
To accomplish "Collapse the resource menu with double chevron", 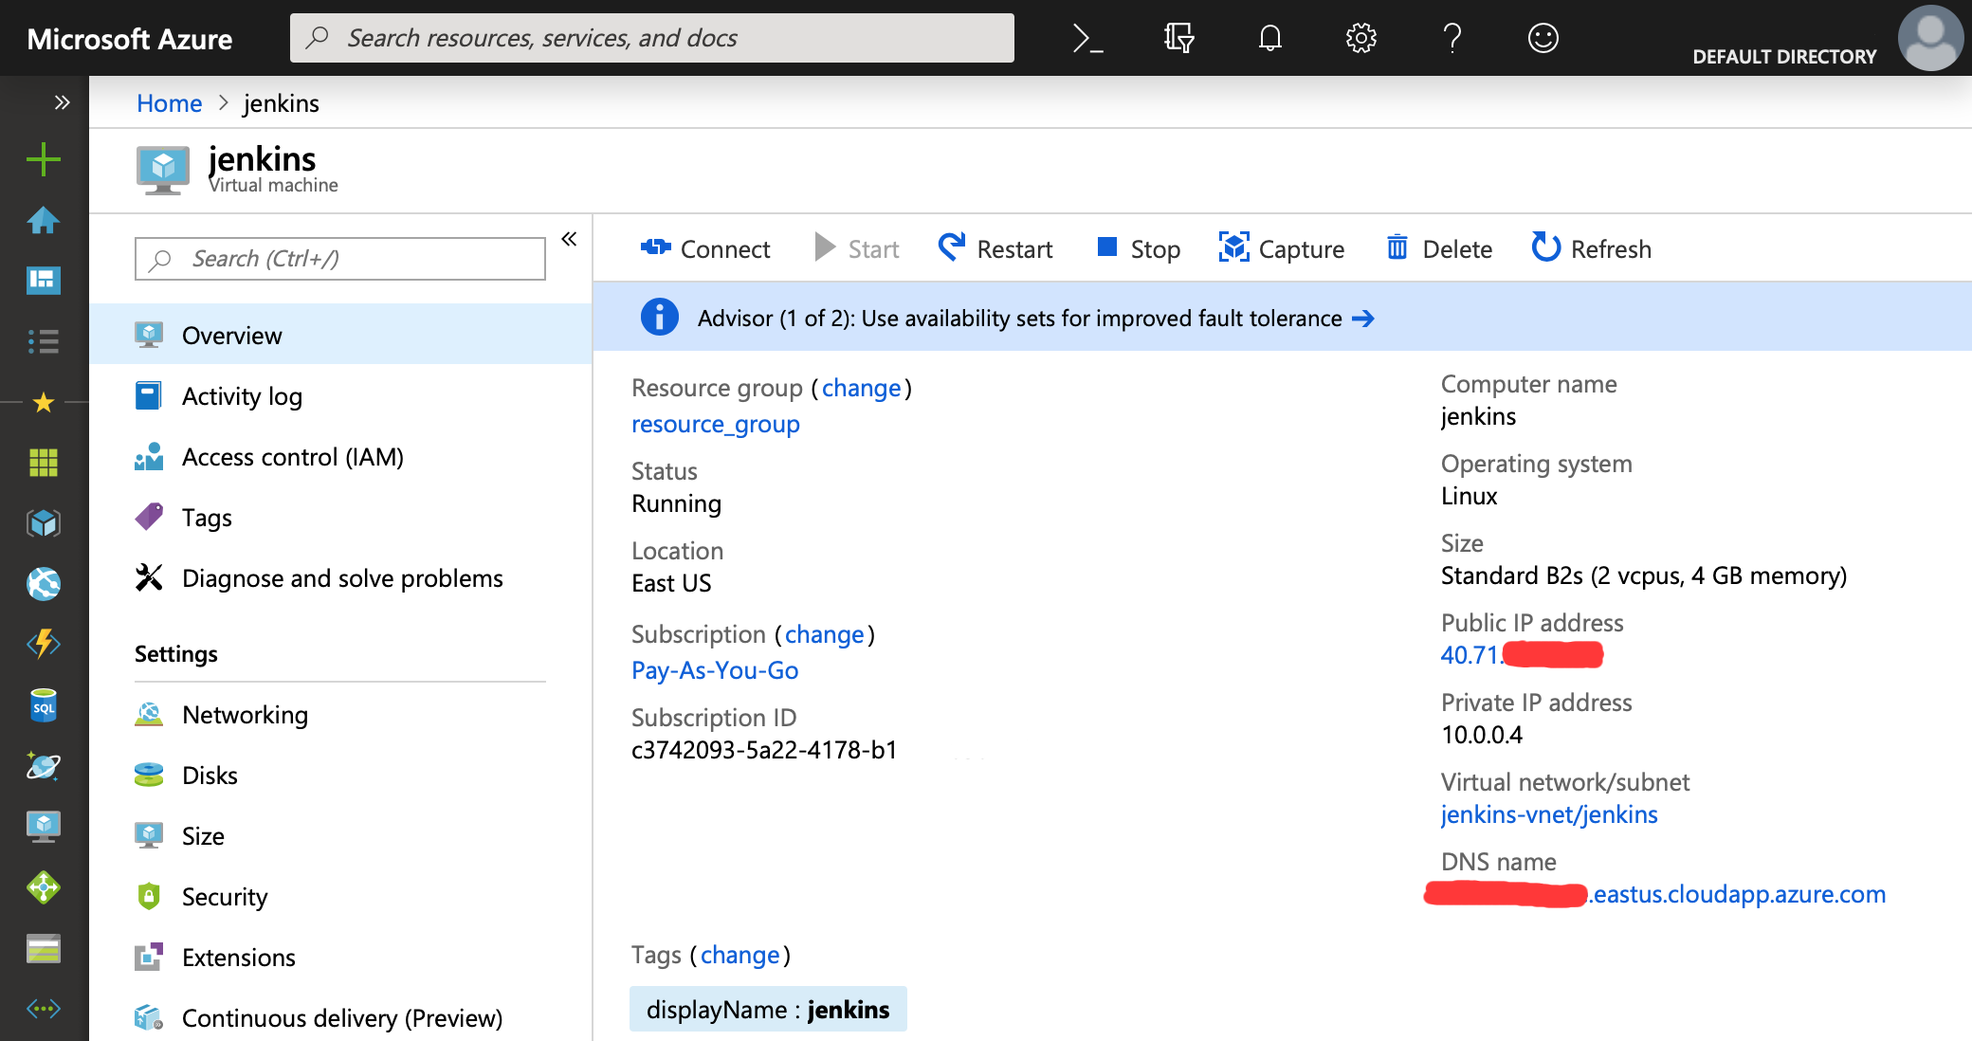I will (569, 239).
